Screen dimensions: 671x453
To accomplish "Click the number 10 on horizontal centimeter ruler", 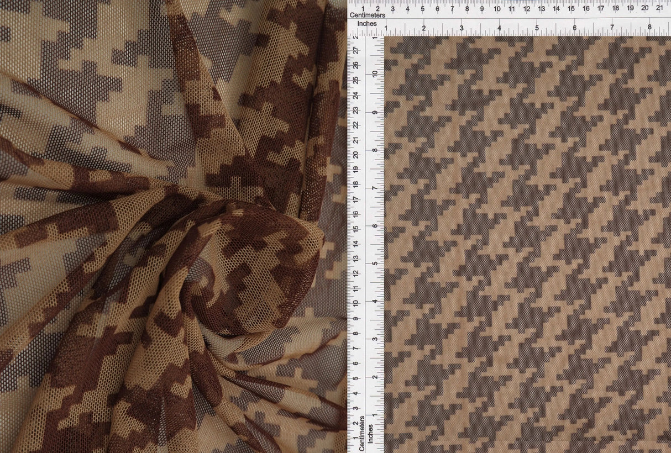I will tap(498, 9).
